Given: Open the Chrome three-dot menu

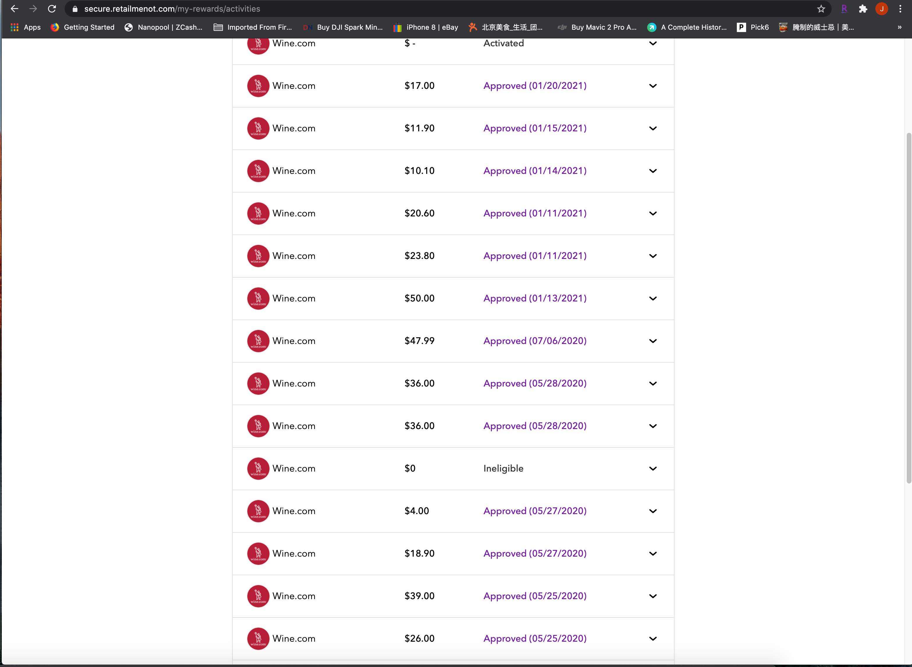Looking at the screenshot, I should 900,9.
